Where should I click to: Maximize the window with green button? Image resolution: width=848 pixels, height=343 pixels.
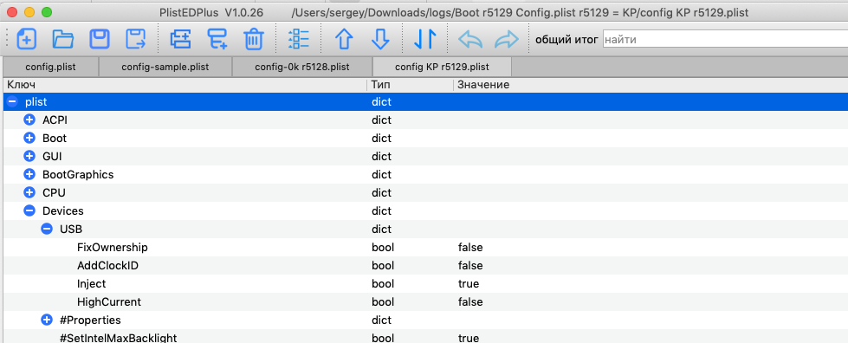coord(47,12)
